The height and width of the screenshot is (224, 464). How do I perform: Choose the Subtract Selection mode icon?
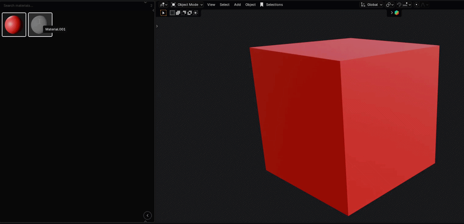[184, 13]
